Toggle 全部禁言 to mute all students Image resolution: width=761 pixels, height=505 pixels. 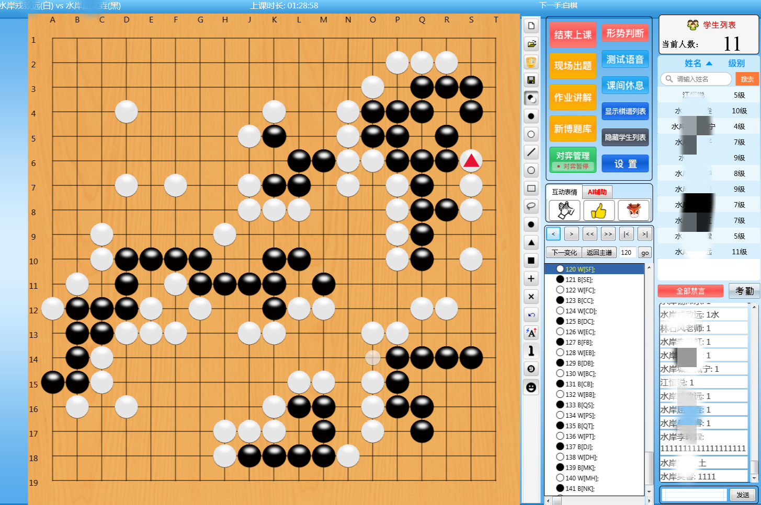coord(690,291)
